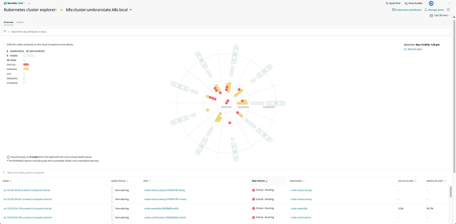456x224 pixels.
Task: Click the help question mark icon
Action: point(448,9)
